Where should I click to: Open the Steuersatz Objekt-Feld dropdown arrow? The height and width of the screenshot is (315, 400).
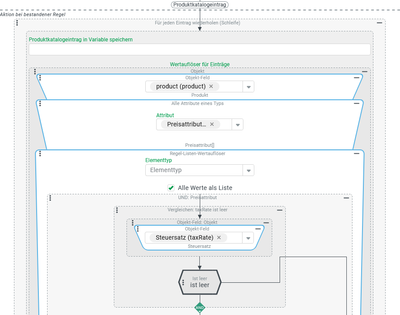pyautogui.click(x=248, y=238)
